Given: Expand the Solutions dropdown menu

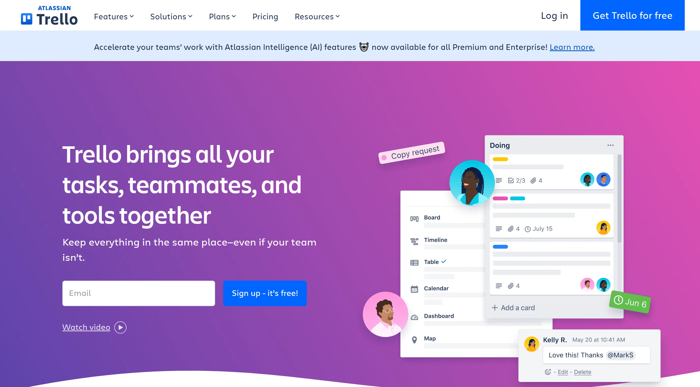Looking at the screenshot, I should [171, 16].
